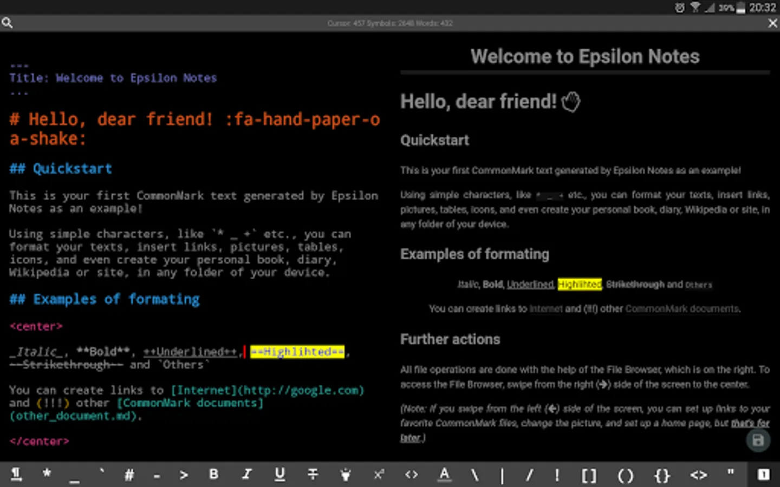Tap the pilcrow paragraph formatting icon
780x487 pixels.
click(16, 475)
